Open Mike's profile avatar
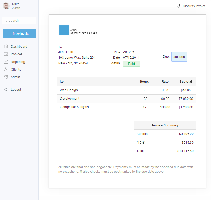 tap(6, 6)
